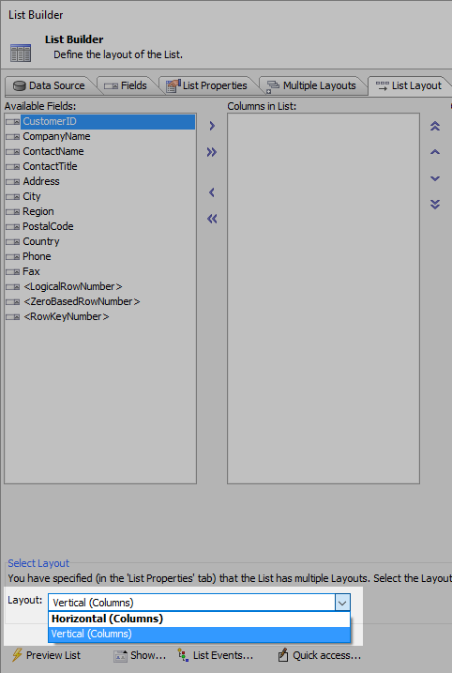This screenshot has width=452, height=673.
Task: Open the Quick access... button
Action: pos(320,655)
